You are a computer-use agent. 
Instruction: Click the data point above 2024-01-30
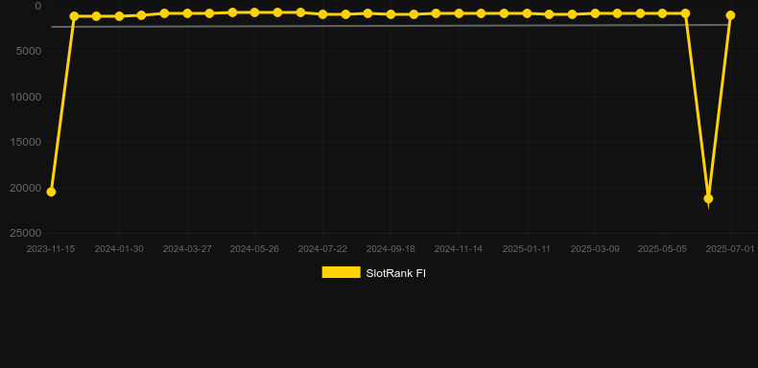(119, 16)
